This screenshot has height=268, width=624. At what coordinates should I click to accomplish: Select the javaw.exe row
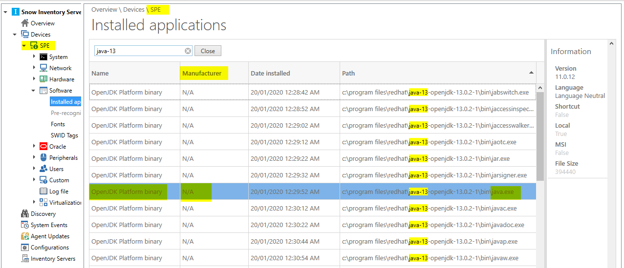pos(313,258)
